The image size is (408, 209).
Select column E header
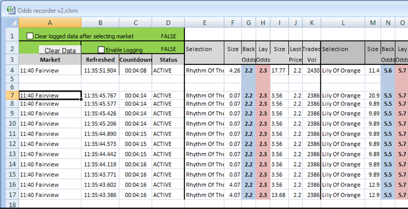coord(204,23)
